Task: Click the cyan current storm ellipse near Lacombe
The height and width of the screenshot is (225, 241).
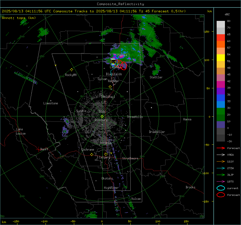Action: pyautogui.click(x=113, y=62)
